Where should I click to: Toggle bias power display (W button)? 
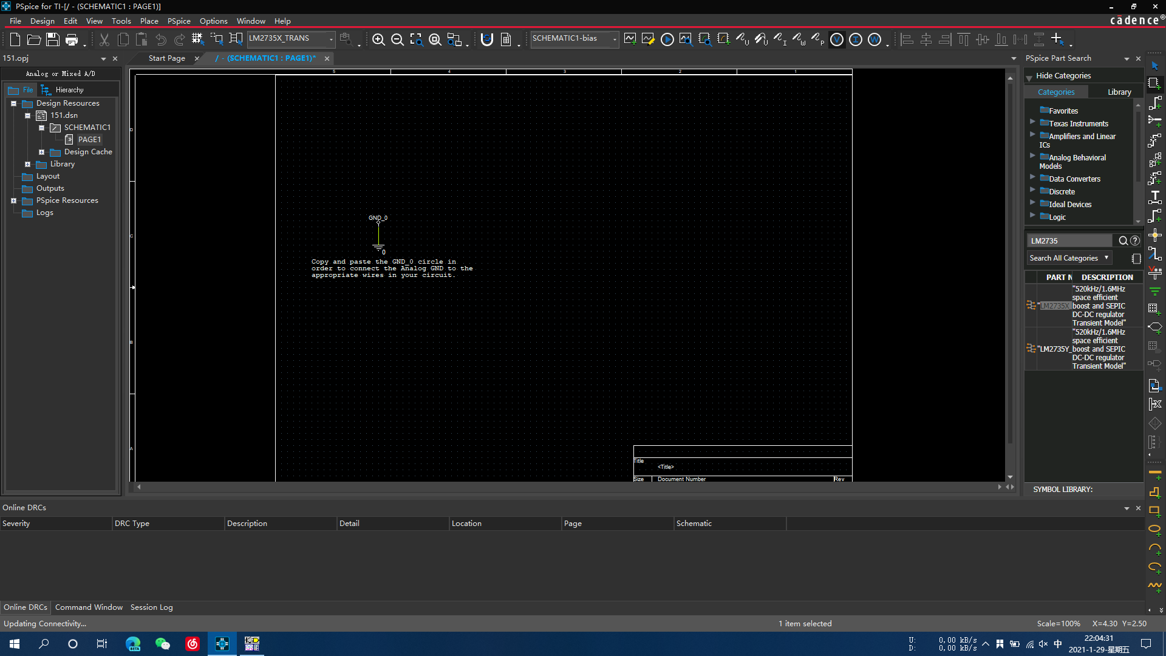point(874,39)
